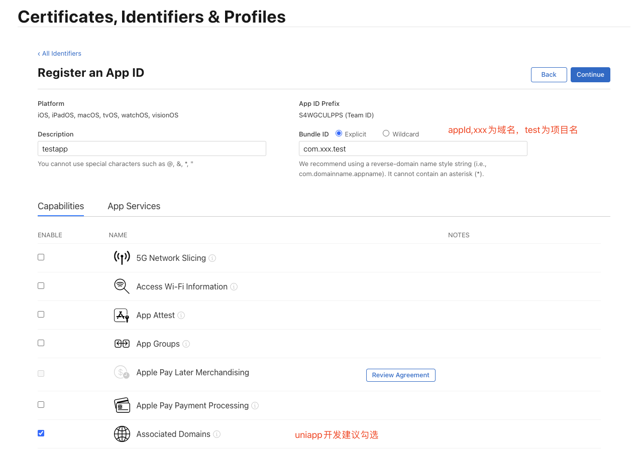Click the Review Agreement button
The width and height of the screenshot is (643, 454).
tap(401, 375)
